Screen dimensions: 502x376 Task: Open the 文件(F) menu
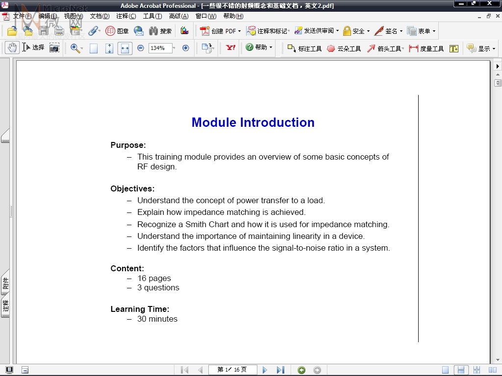(22, 16)
